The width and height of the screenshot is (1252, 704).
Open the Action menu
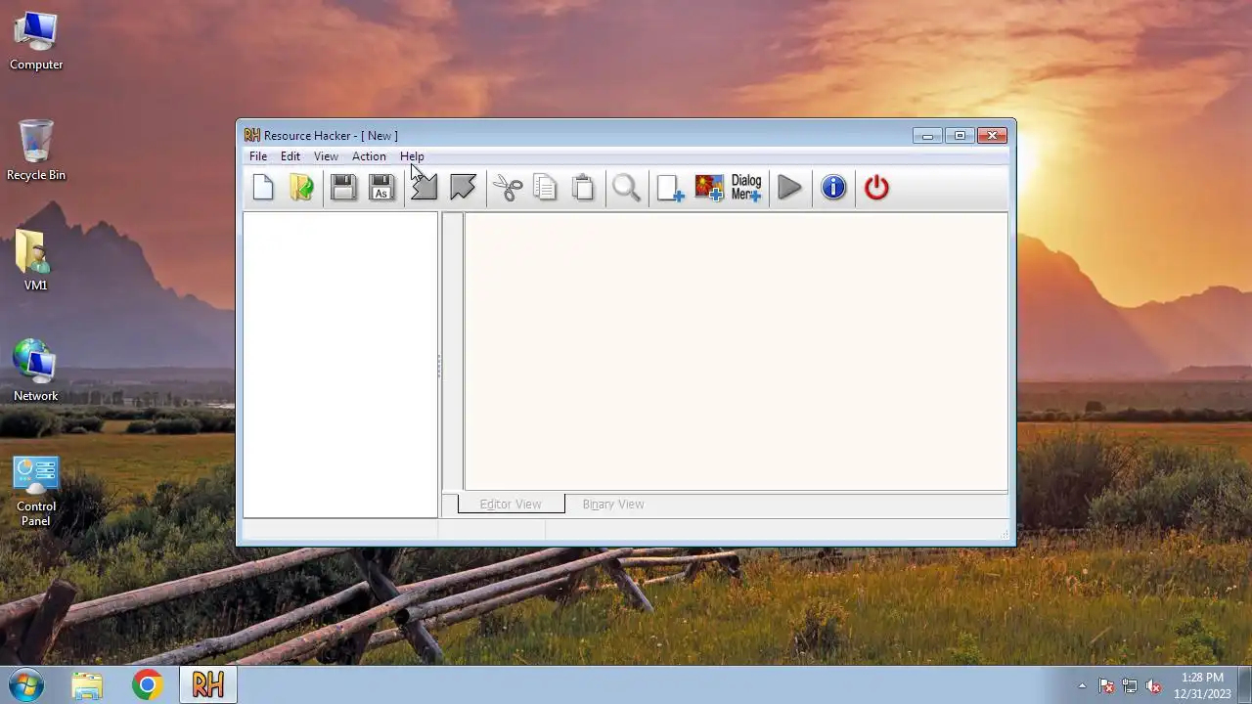(x=369, y=156)
